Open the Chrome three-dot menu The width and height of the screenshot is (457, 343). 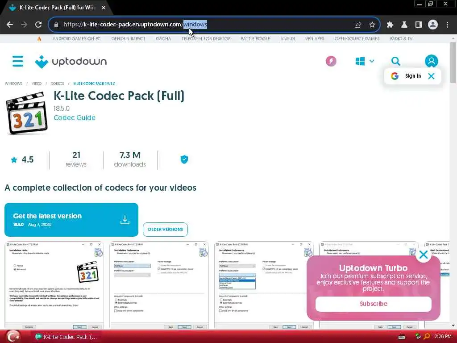click(447, 25)
